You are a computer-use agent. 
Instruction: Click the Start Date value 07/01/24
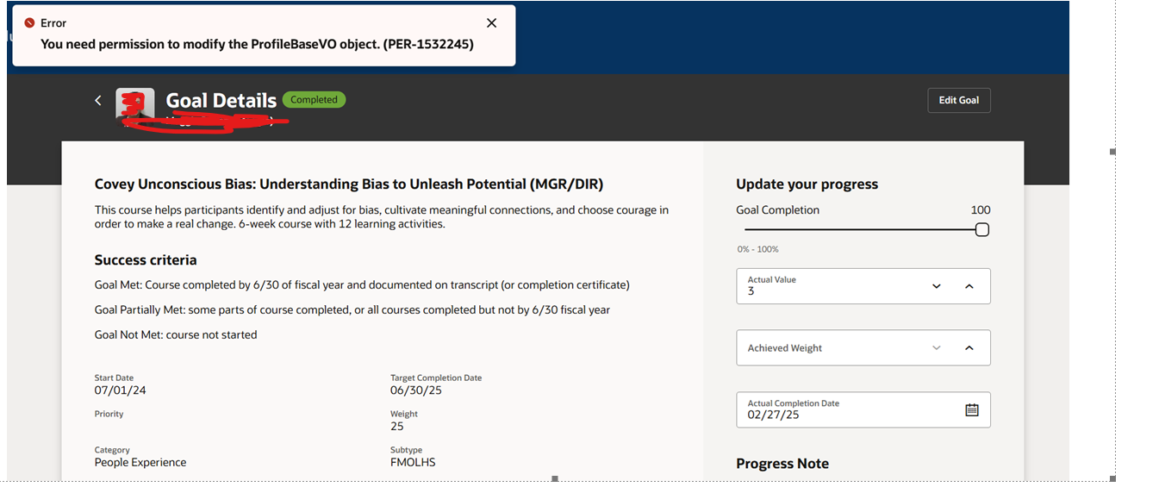click(121, 390)
